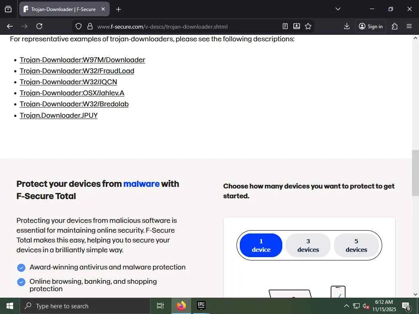Click the f-secure.com address bar
Viewport: 419px width, 314px height.
(x=162, y=27)
